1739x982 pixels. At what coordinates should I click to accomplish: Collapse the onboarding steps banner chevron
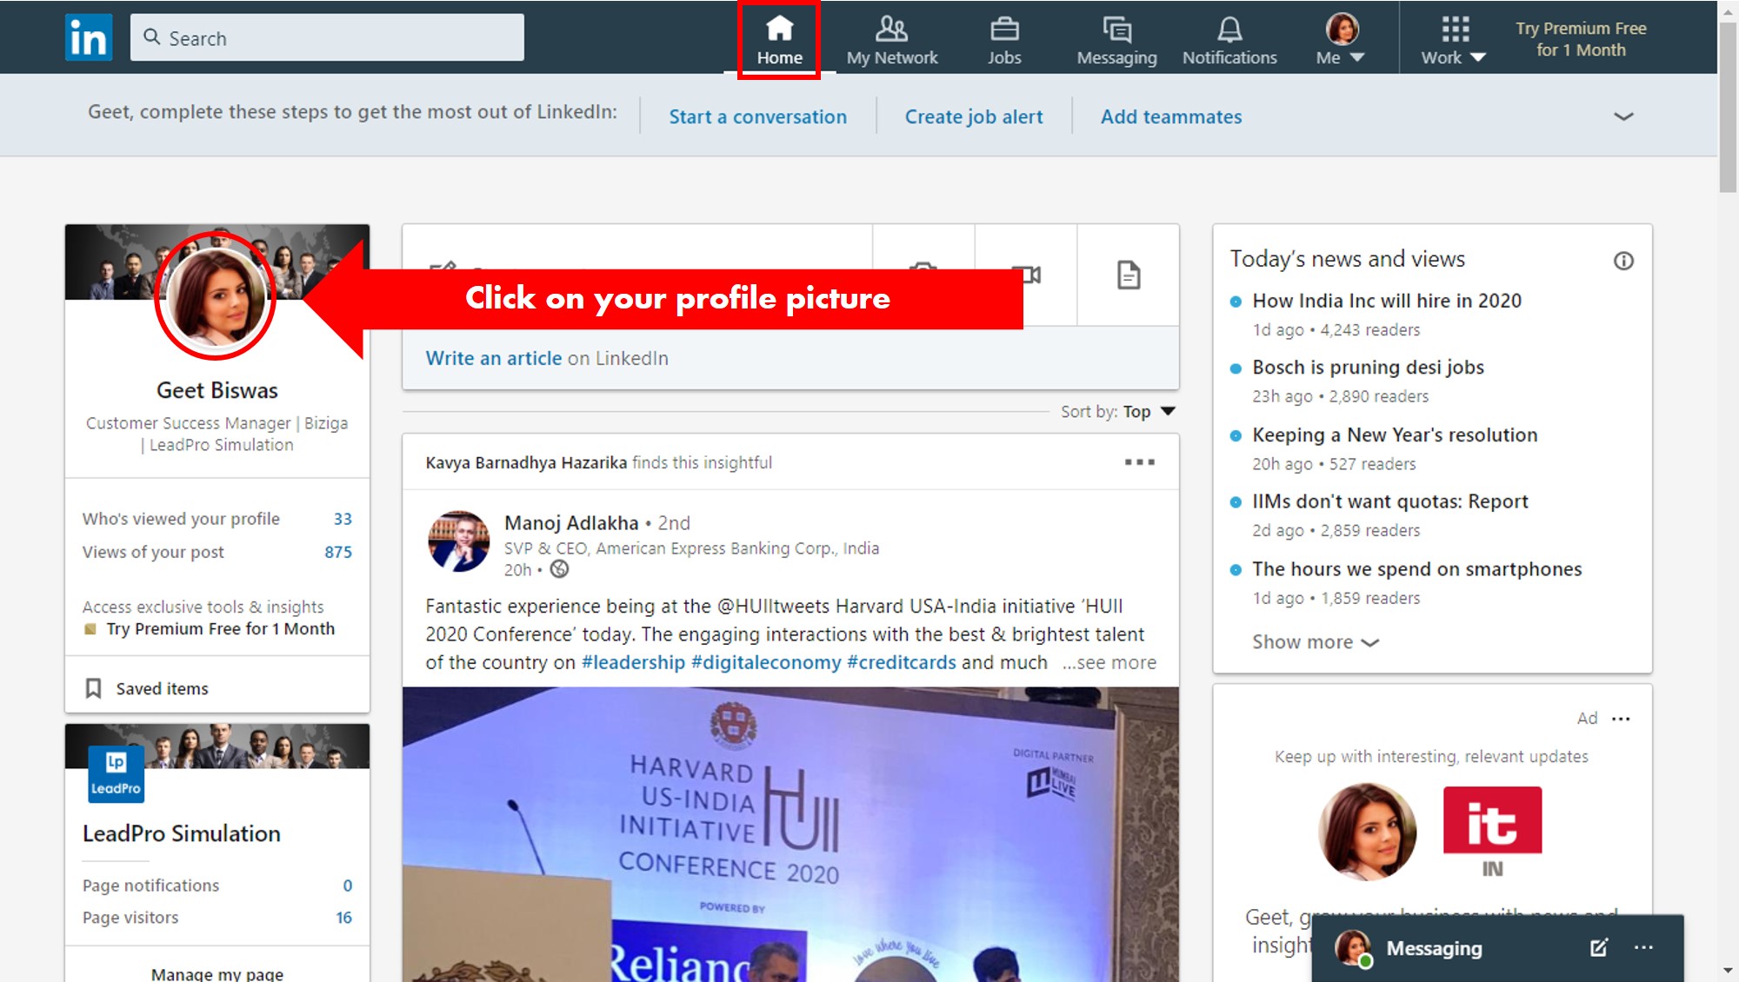[x=1623, y=116]
